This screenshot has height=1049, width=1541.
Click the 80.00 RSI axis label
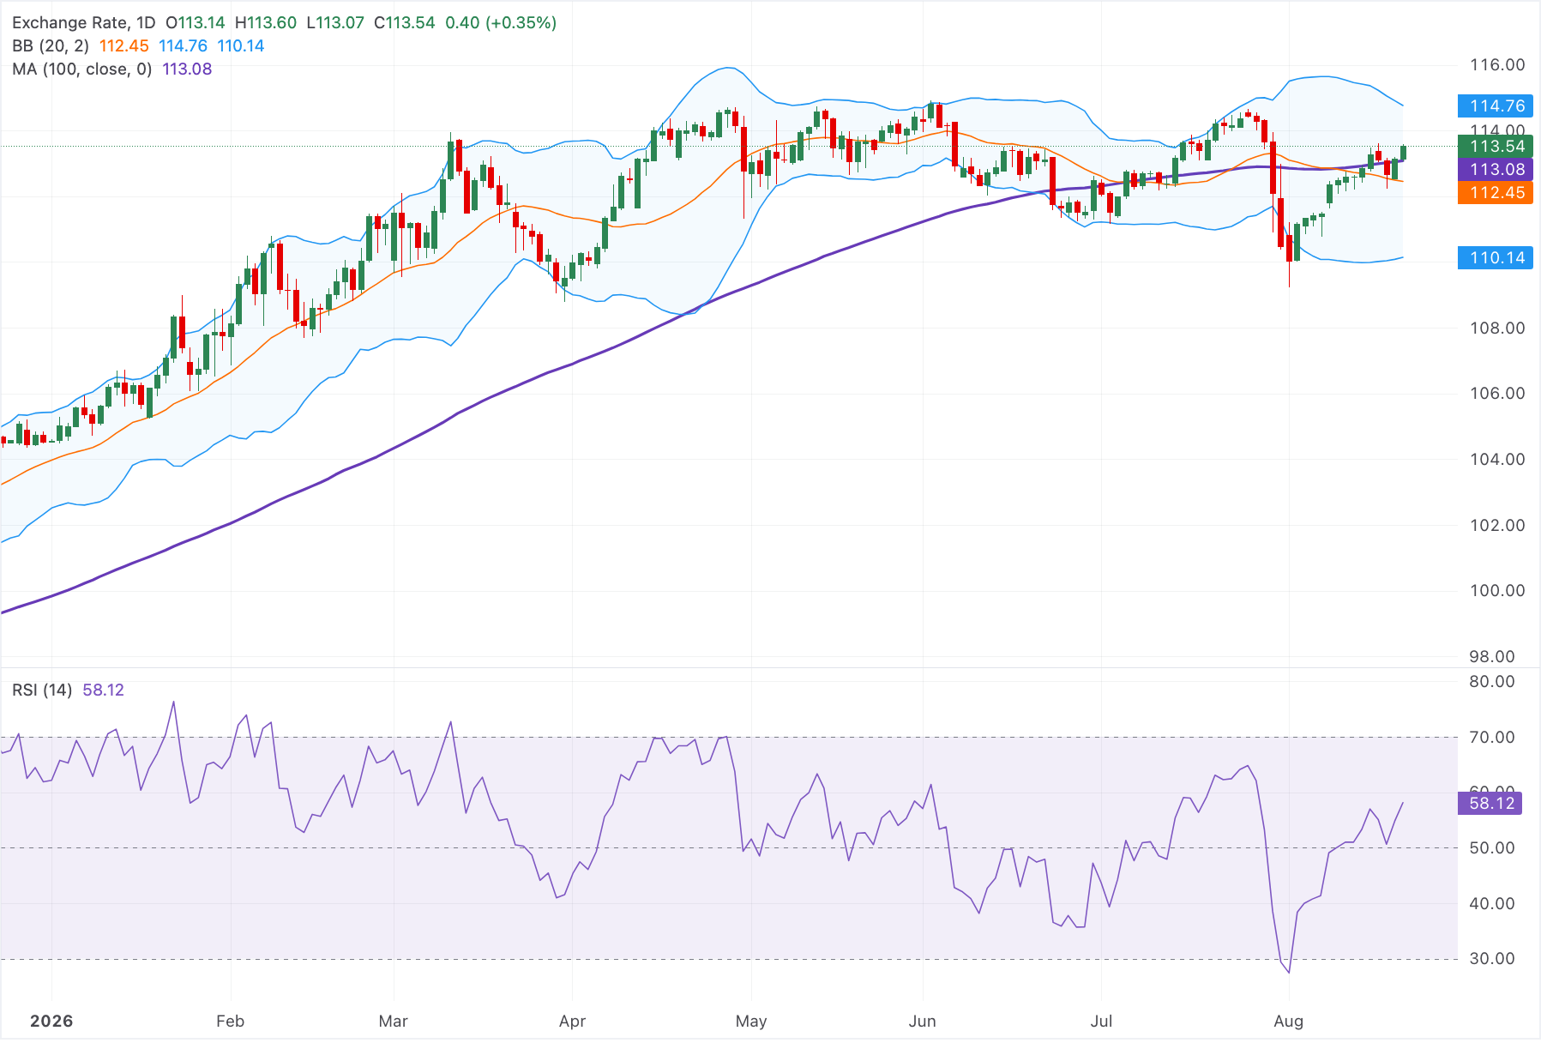[x=1492, y=682]
